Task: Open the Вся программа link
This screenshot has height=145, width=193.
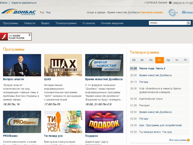Action: pyautogui.click(x=178, y=140)
